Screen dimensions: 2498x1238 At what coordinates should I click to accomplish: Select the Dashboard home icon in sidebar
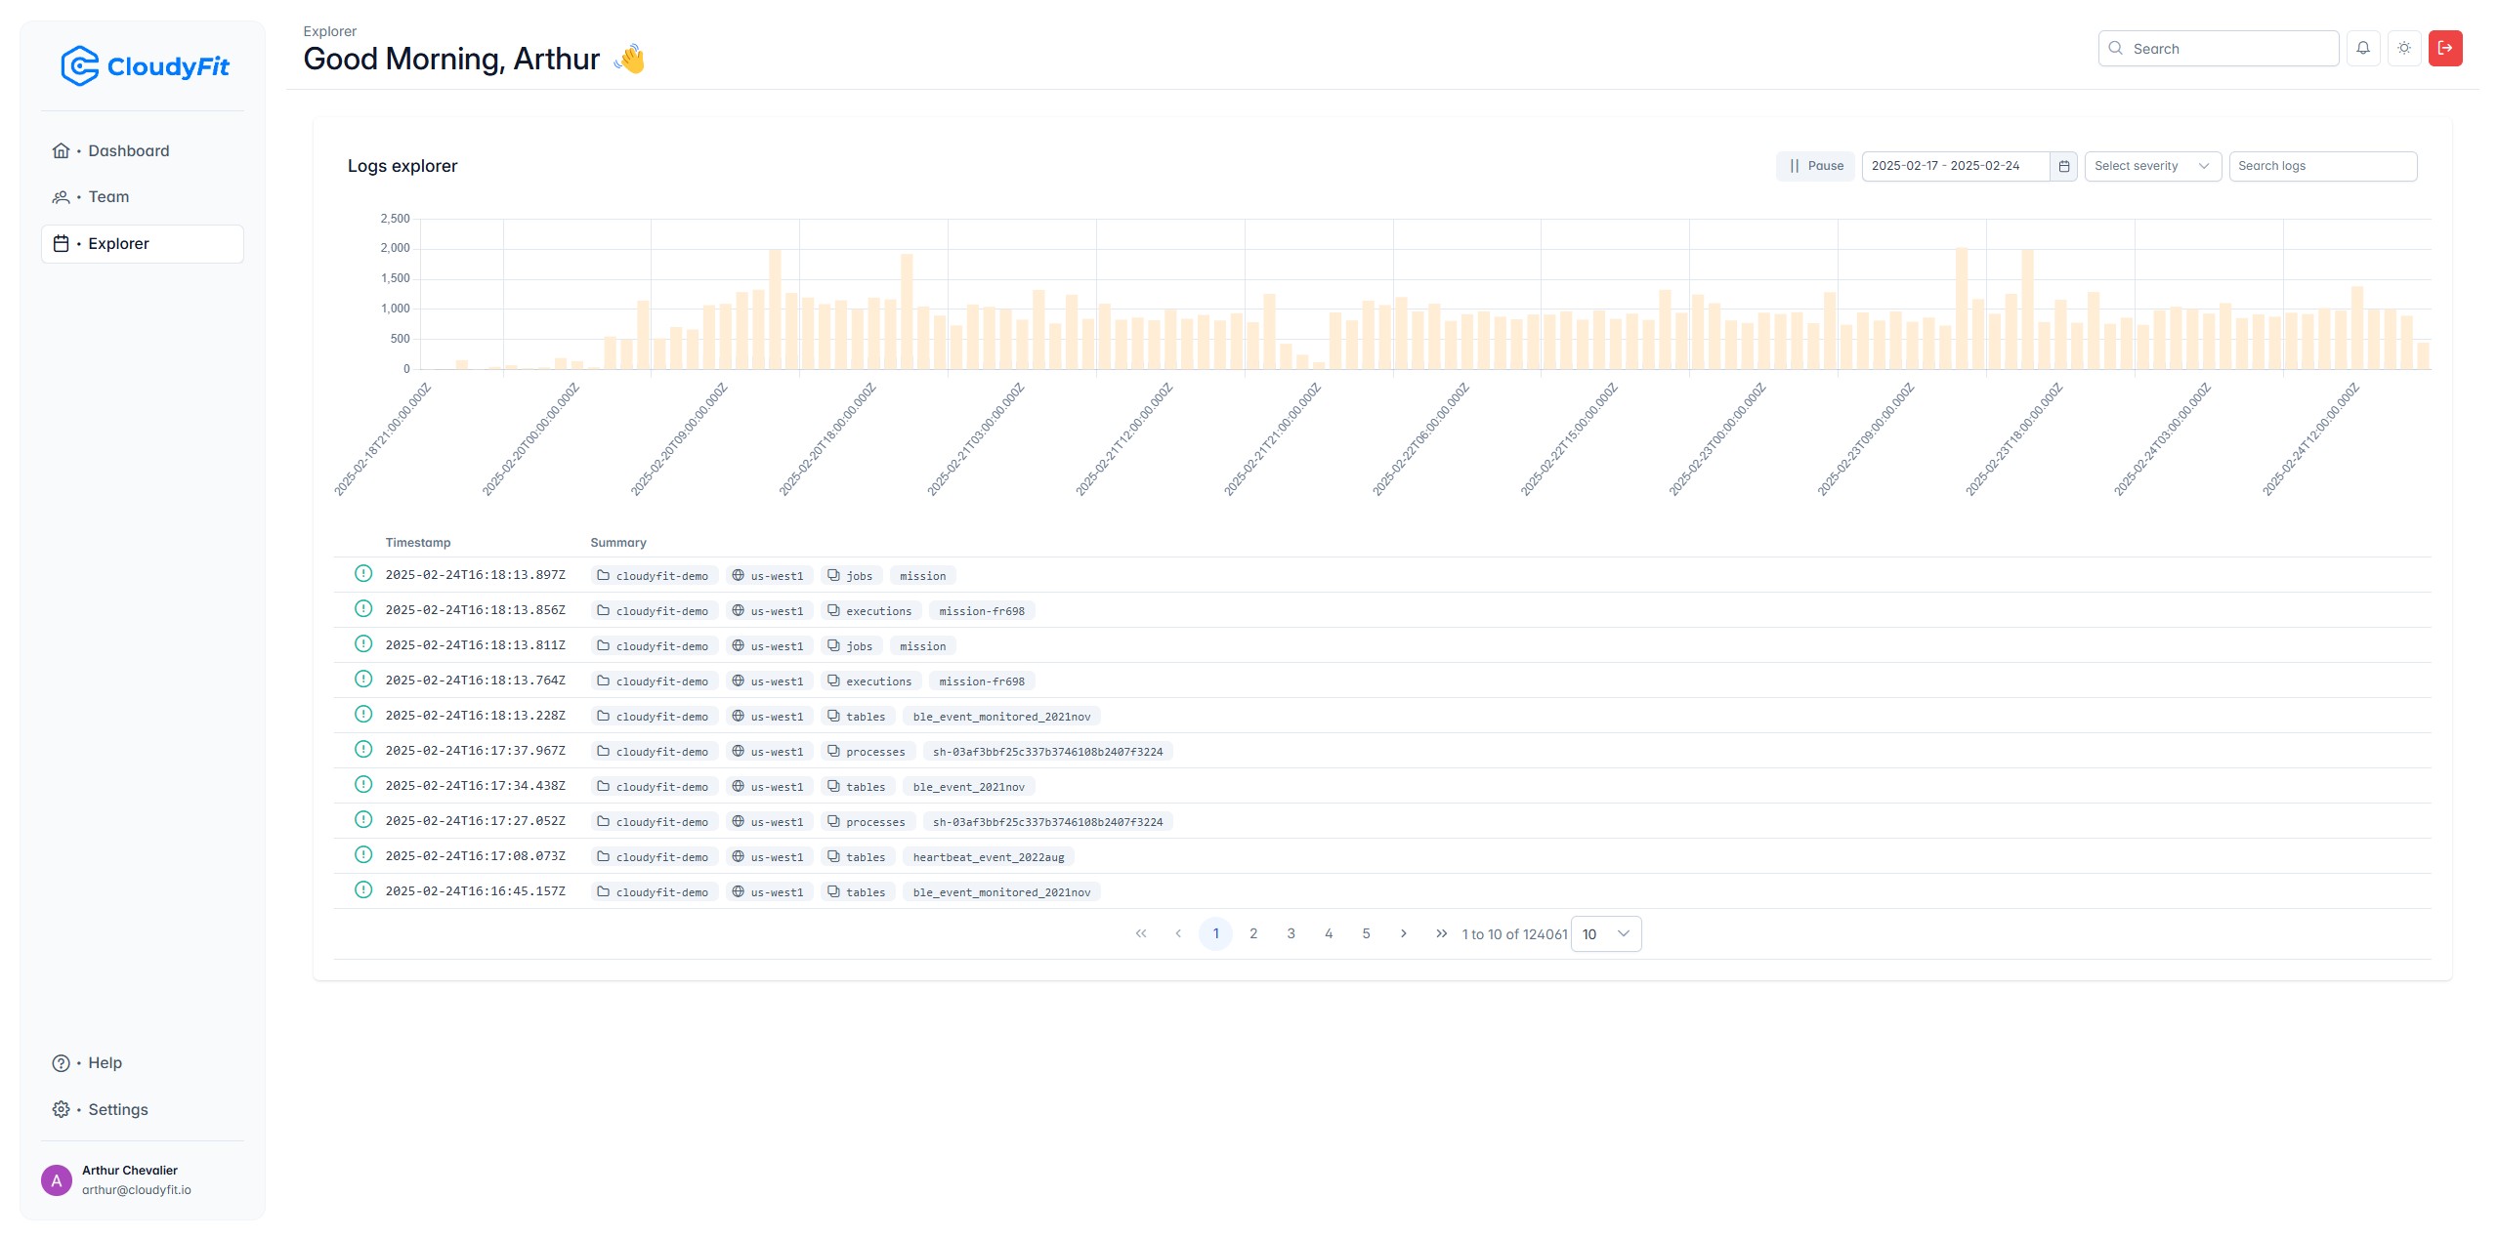tap(61, 150)
